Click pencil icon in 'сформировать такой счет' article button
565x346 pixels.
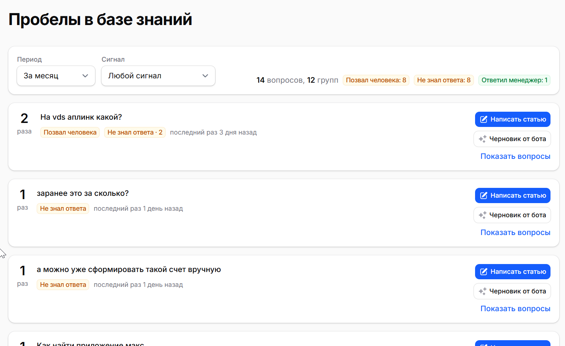(484, 272)
